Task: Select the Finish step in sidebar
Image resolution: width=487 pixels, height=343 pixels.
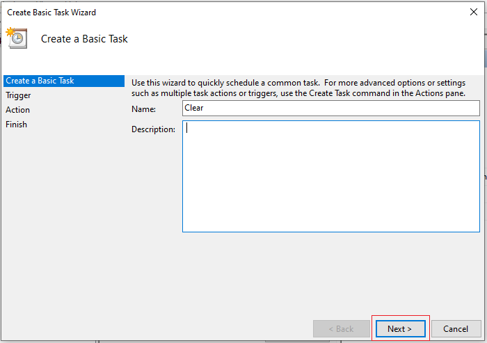Action: point(16,125)
